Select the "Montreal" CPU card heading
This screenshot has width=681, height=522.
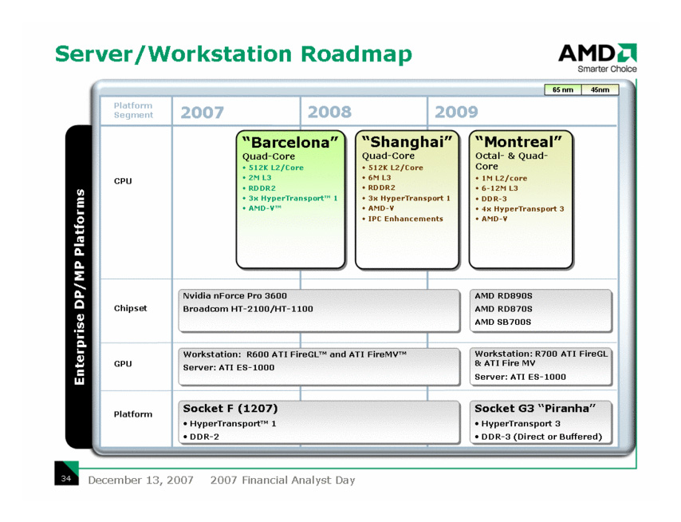(518, 142)
